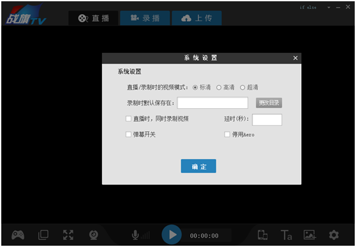Open settings with the gear icon
Image resolution: width=356 pixels, height=247 pixels.
(x=334, y=235)
